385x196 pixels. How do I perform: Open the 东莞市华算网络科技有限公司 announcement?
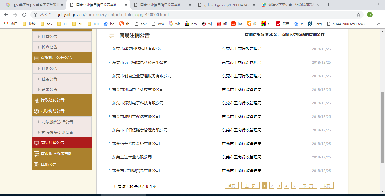(138, 49)
